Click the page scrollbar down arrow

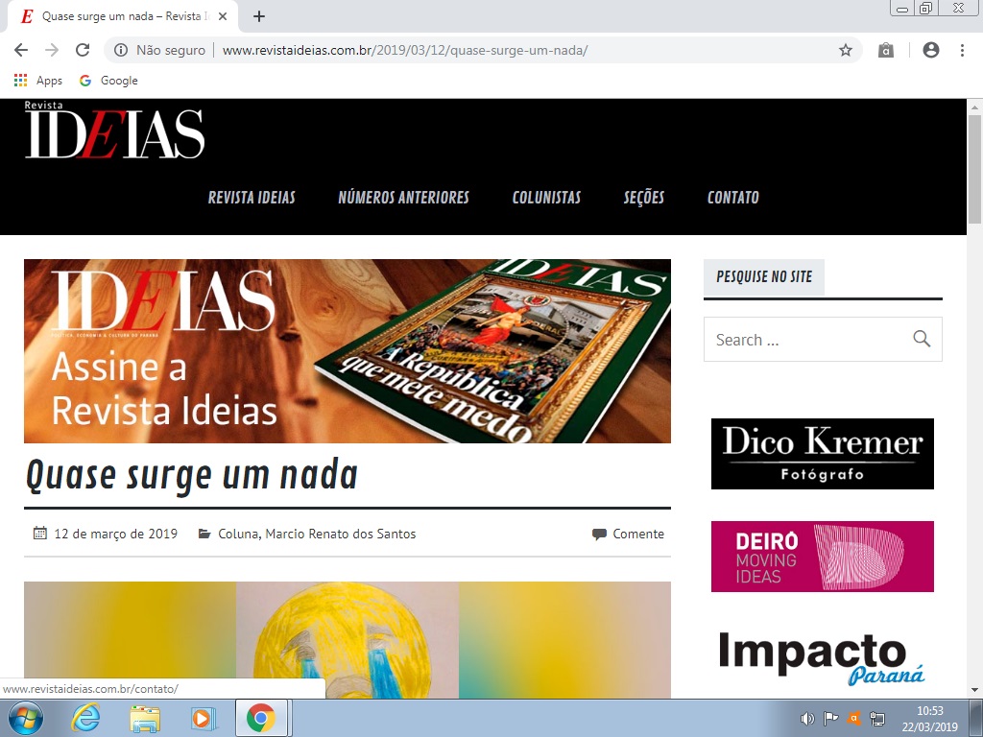(x=974, y=690)
